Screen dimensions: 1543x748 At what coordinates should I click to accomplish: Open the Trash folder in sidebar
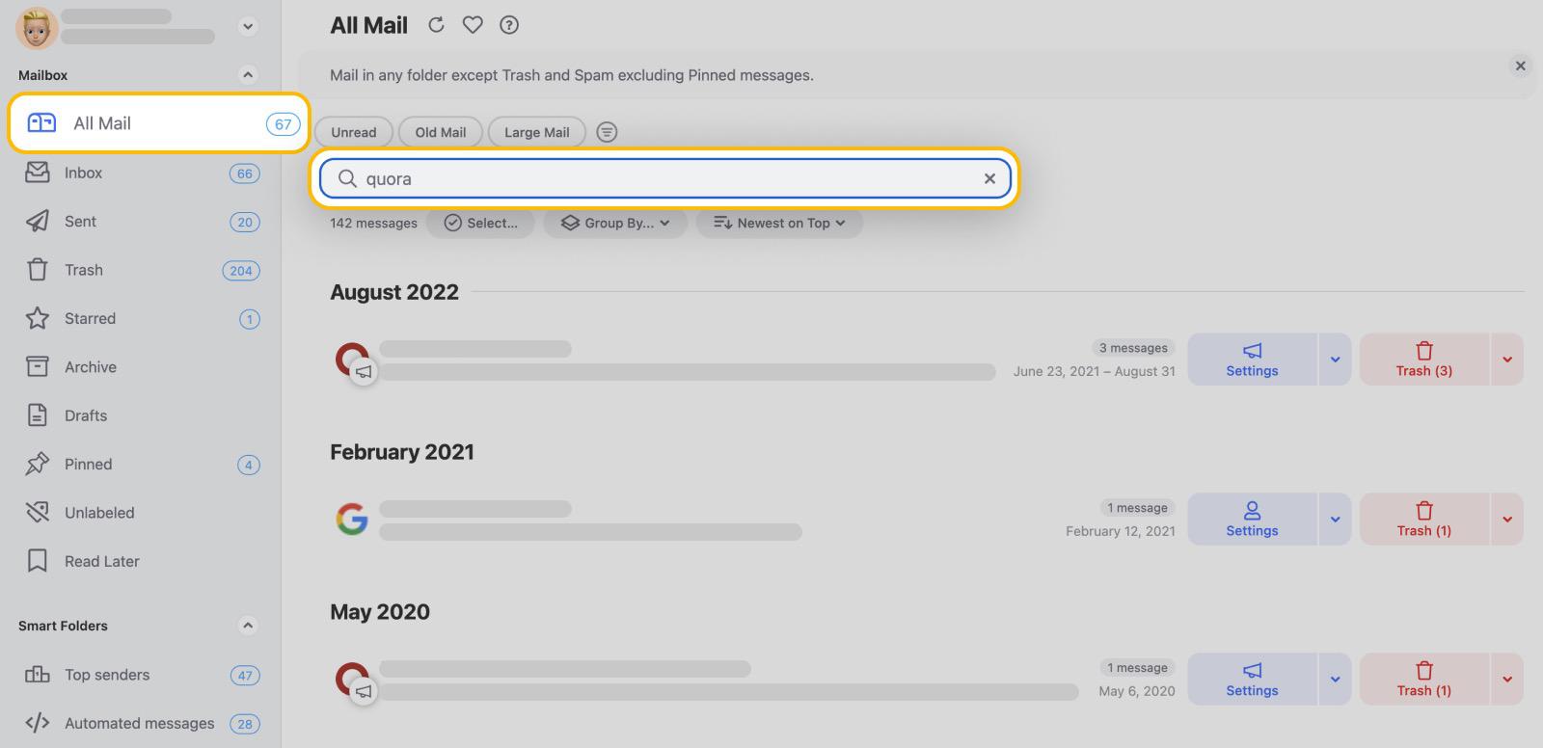[143, 270]
